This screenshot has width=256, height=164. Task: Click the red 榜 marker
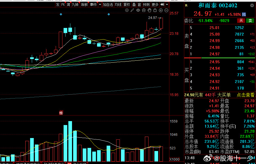tap(61, 113)
